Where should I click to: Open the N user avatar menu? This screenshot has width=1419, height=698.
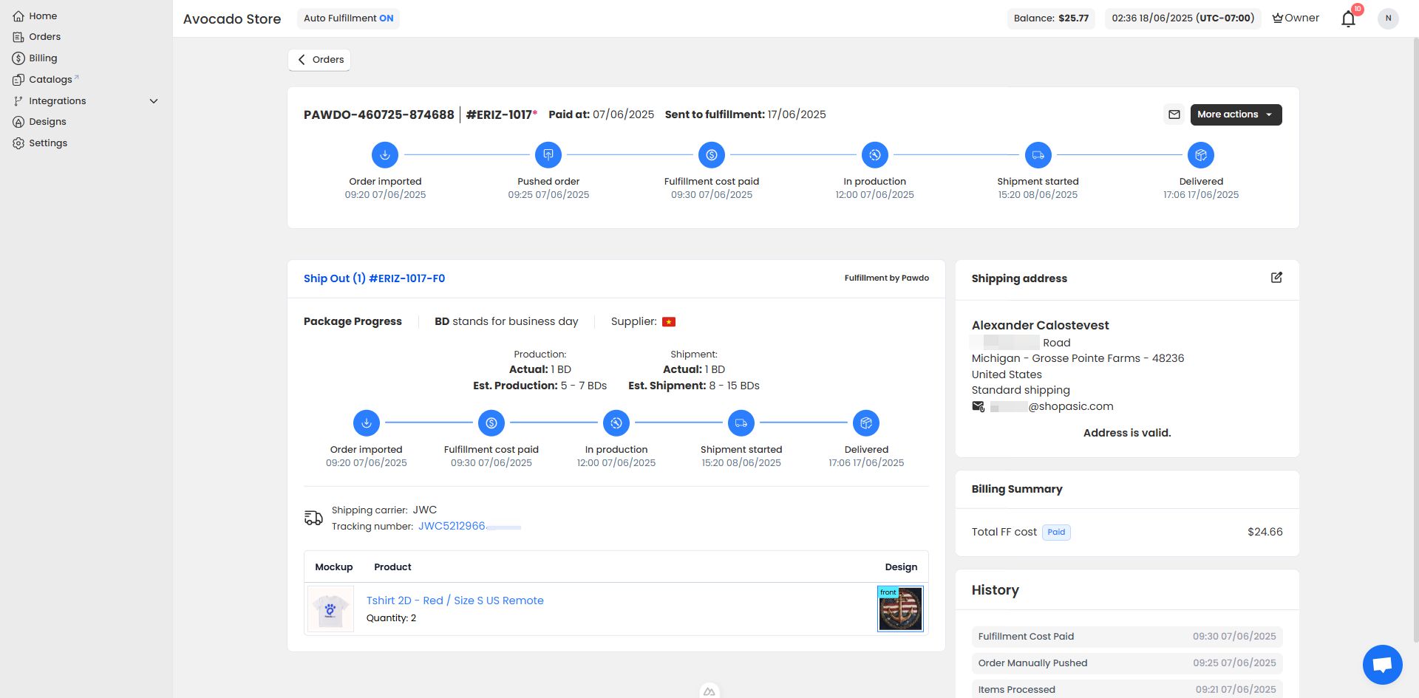pos(1388,18)
